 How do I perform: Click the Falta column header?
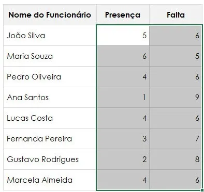point(176,15)
